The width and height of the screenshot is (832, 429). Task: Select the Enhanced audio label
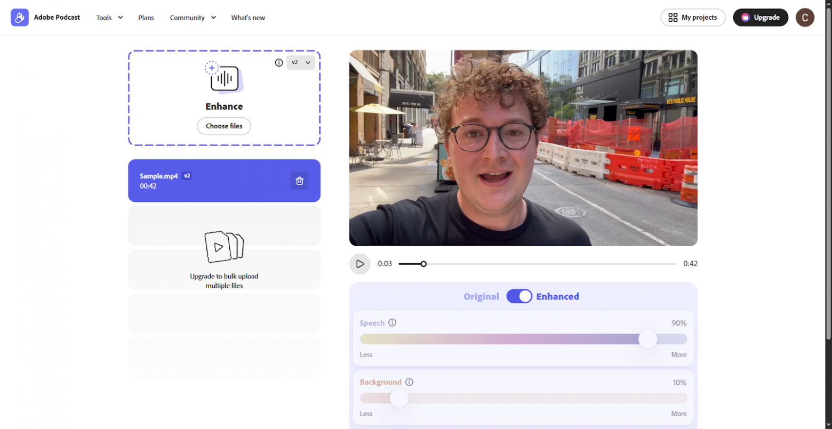557,297
